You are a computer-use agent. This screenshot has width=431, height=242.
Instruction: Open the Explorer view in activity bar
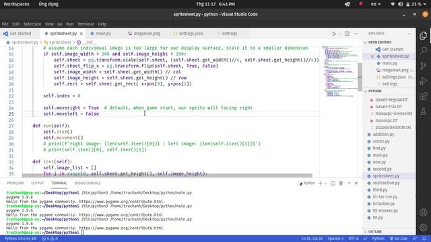(424, 36)
